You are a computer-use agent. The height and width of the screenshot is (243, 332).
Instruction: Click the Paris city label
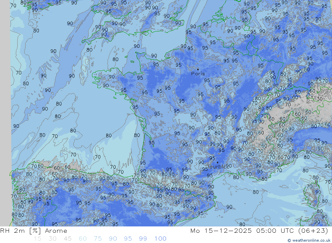click(198, 74)
